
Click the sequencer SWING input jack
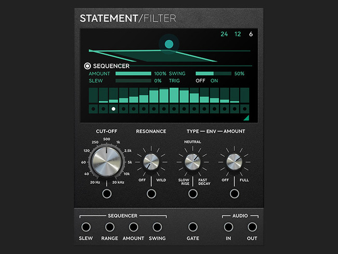click(x=157, y=227)
